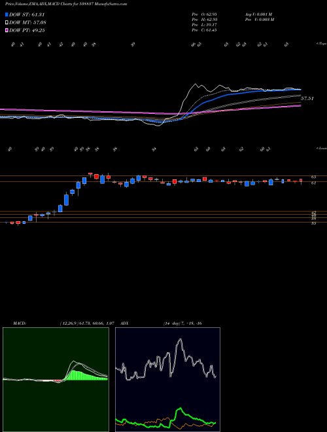This screenshot has width=327, height=432.
Task: Click the white DOW MT legend swatch
Action: [7, 22]
